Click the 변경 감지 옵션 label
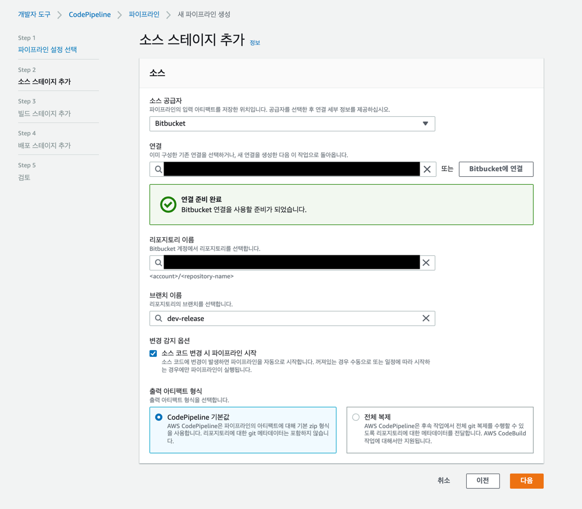 coord(170,341)
